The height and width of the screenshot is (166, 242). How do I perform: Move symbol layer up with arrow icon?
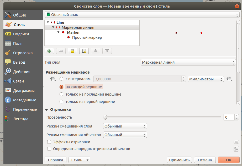tap(95, 51)
